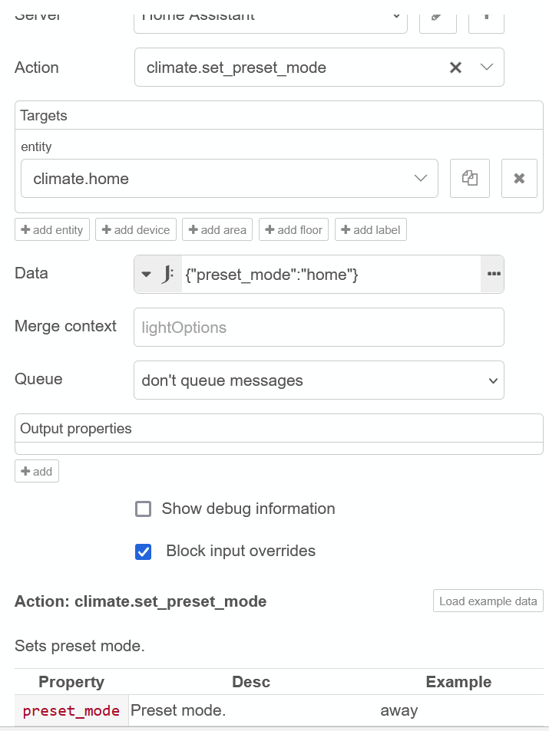Click add device button
The height and width of the screenshot is (731, 549).
(137, 229)
